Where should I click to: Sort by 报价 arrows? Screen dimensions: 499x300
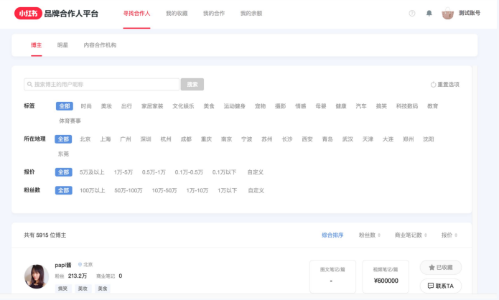point(456,235)
